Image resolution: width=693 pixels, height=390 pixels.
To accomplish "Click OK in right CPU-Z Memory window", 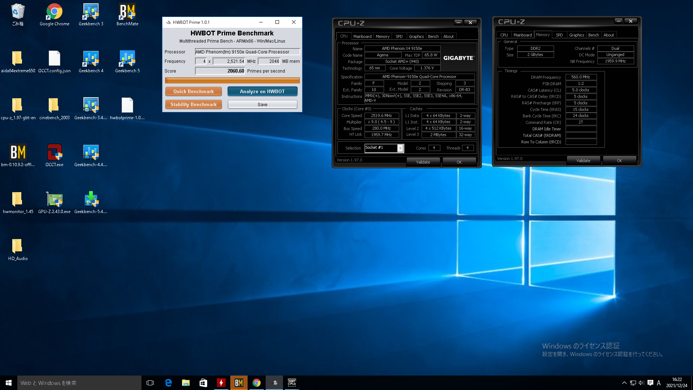I will (x=619, y=161).
